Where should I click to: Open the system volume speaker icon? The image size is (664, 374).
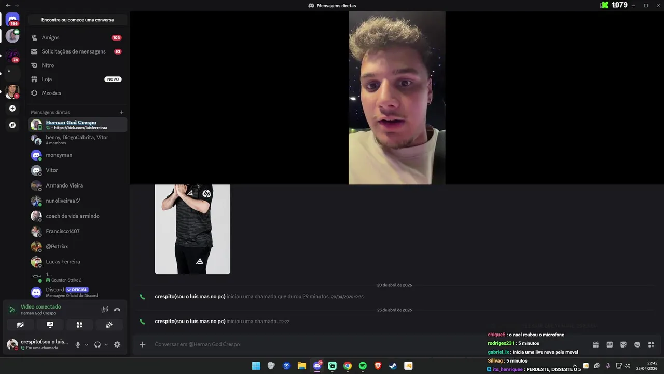pyautogui.click(x=627, y=366)
